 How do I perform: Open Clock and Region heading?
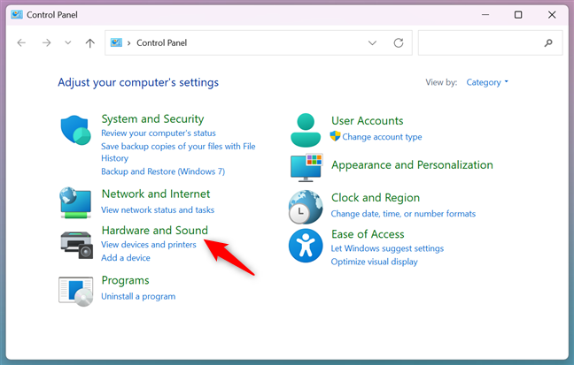click(376, 198)
